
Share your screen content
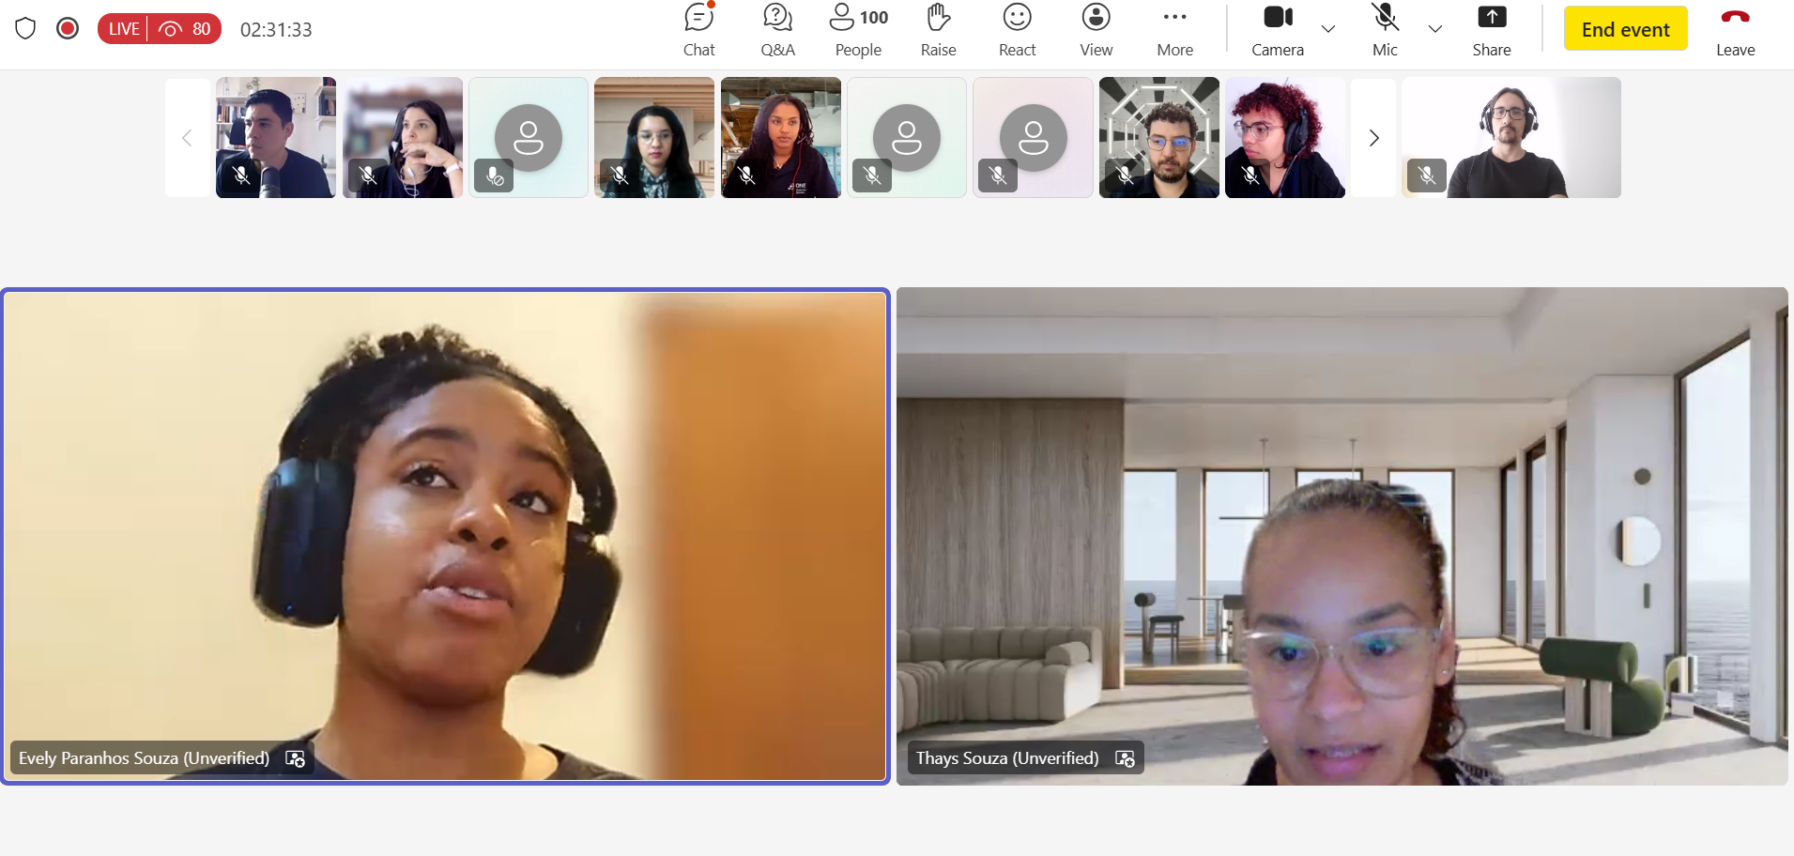coord(1491,30)
